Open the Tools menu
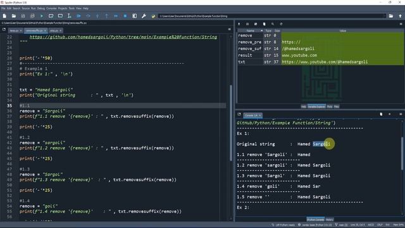The width and height of the screenshot is (405, 228). (72, 8)
